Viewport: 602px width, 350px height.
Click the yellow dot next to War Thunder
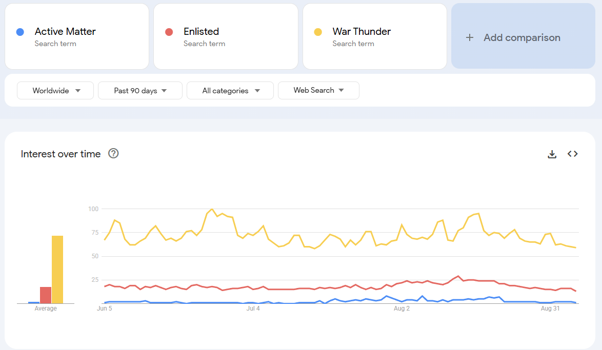[x=318, y=32]
